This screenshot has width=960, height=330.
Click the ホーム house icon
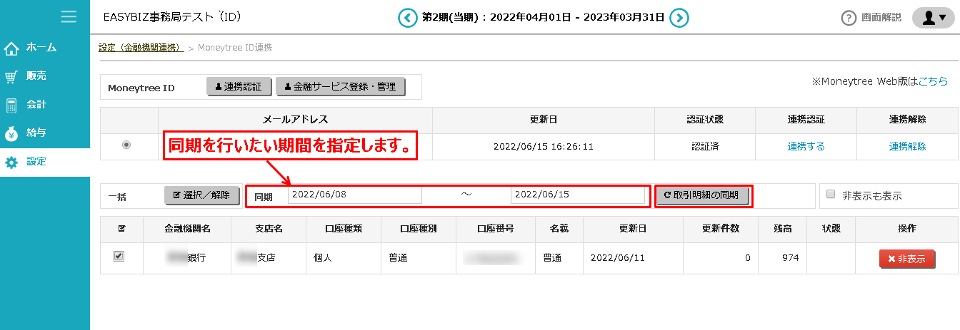coord(11,48)
